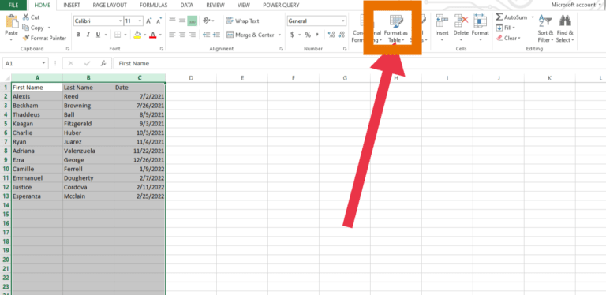Open the Clipboard dialog launcher
This screenshot has height=295, width=606.
[x=68, y=49]
